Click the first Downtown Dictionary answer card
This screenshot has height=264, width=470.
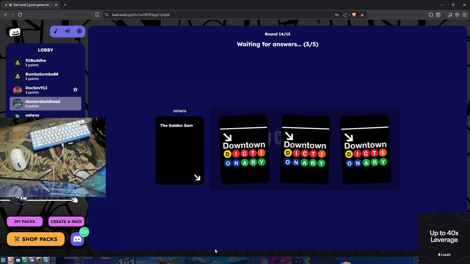coord(244,149)
